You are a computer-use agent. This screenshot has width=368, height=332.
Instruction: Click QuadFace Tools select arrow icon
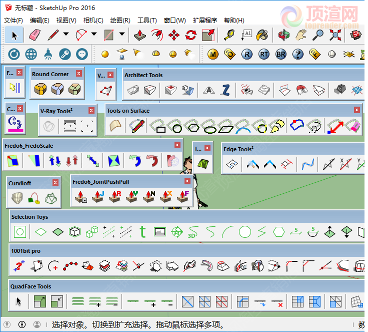[x=18, y=301]
